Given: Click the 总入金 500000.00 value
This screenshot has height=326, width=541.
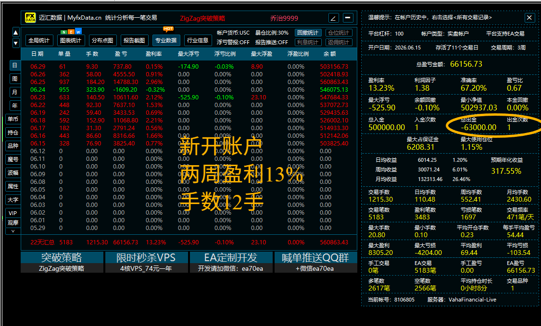Looking at the screenshot, I should (x=387, y=128).
